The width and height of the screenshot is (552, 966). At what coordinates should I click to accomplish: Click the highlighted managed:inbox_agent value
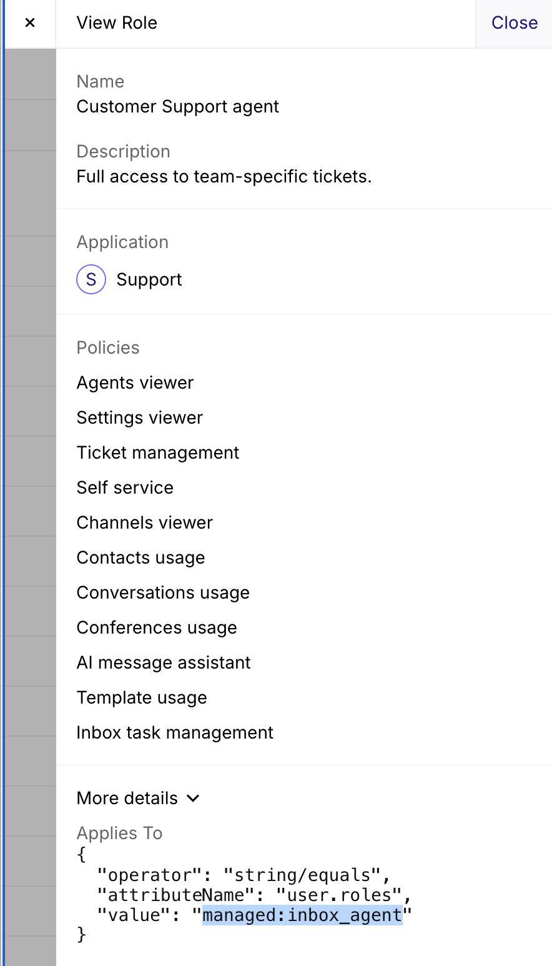[x=302, y=915]
